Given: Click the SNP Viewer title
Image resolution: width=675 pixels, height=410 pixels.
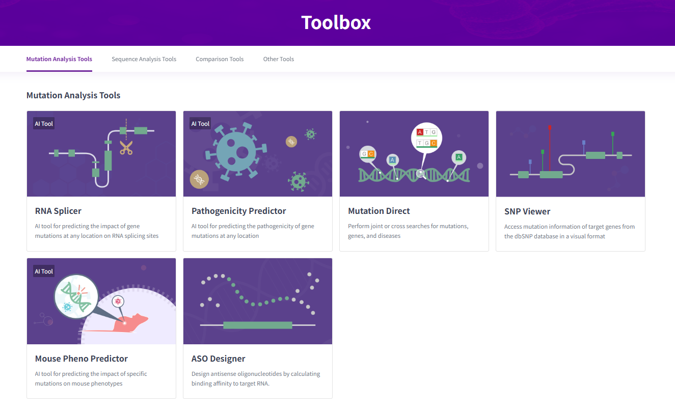Looking at the screenshot, I should [527, 211].
